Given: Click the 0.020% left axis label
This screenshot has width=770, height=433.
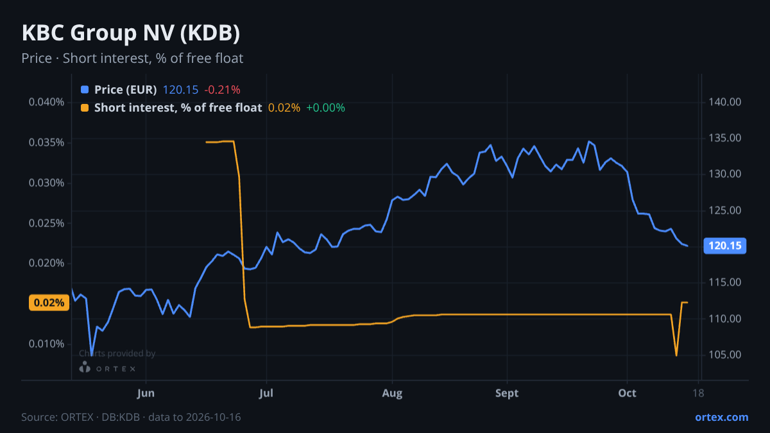Looking at the screenshot, I should (46, 263).
